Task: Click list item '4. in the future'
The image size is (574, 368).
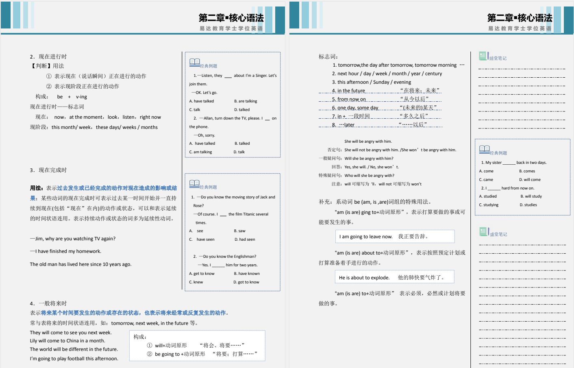Action: [x=348, y=91]
